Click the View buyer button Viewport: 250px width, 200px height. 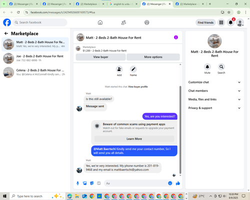(x=100, y=57)
